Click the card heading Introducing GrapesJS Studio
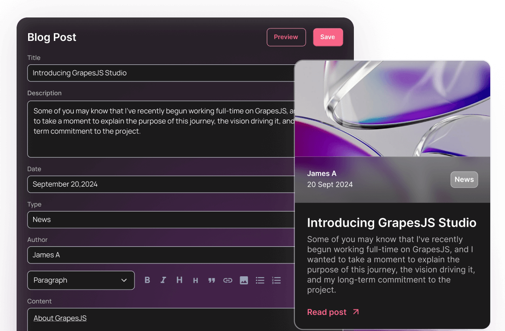 [x=392, y=223]
